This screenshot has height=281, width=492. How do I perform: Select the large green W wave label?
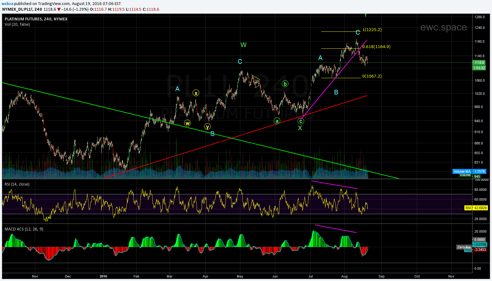coord(243,45)
